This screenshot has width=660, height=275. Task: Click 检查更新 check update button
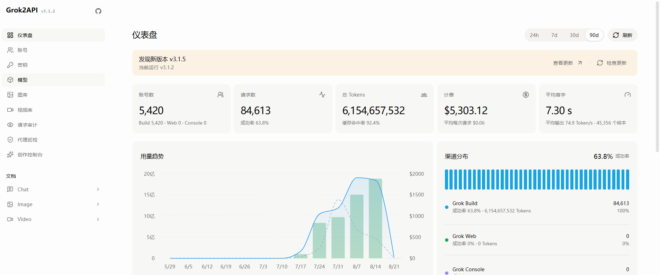[612, 63]
